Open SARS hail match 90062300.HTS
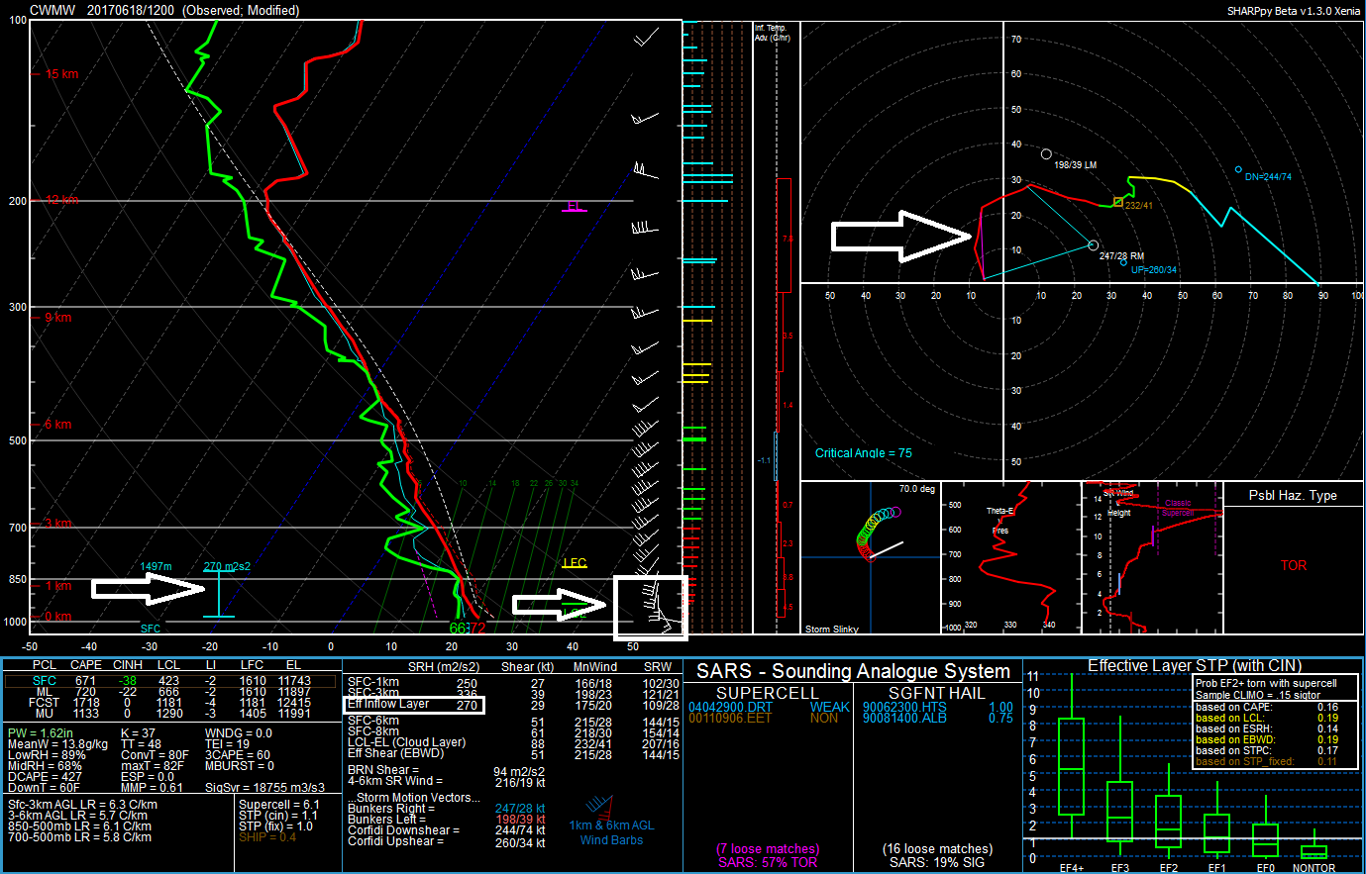The height and width of the screenshot is (874, 1366). point(903,708)
